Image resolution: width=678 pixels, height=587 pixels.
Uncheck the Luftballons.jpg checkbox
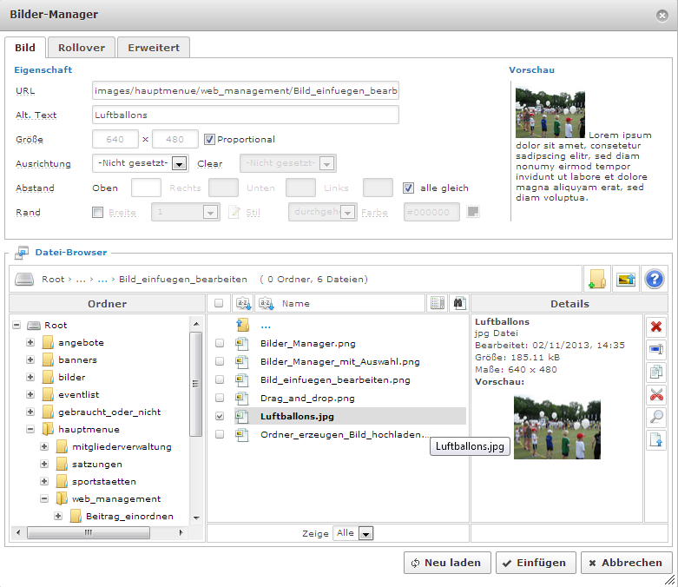[x=220, y=416]
